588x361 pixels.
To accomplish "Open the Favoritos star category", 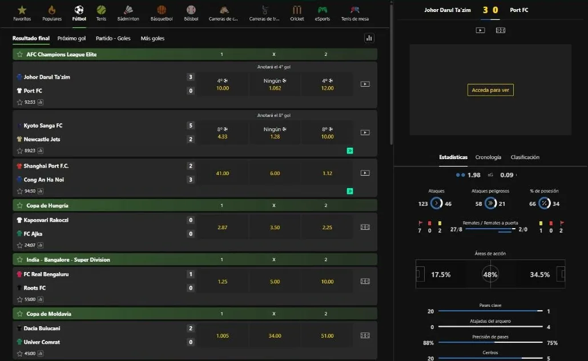I will point(22,13).
